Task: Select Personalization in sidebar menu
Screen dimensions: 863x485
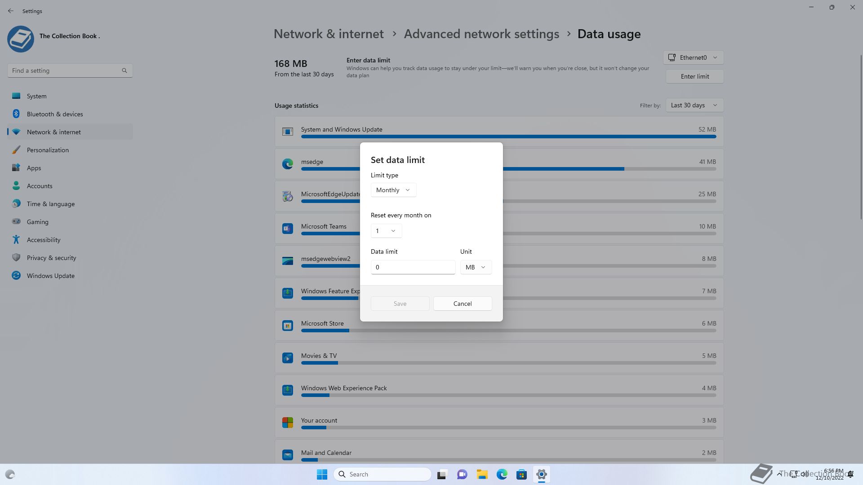Action: (x=70, y=150)
